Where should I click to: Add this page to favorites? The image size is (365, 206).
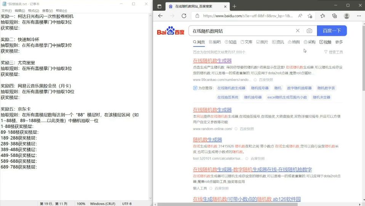click(310, 16)
